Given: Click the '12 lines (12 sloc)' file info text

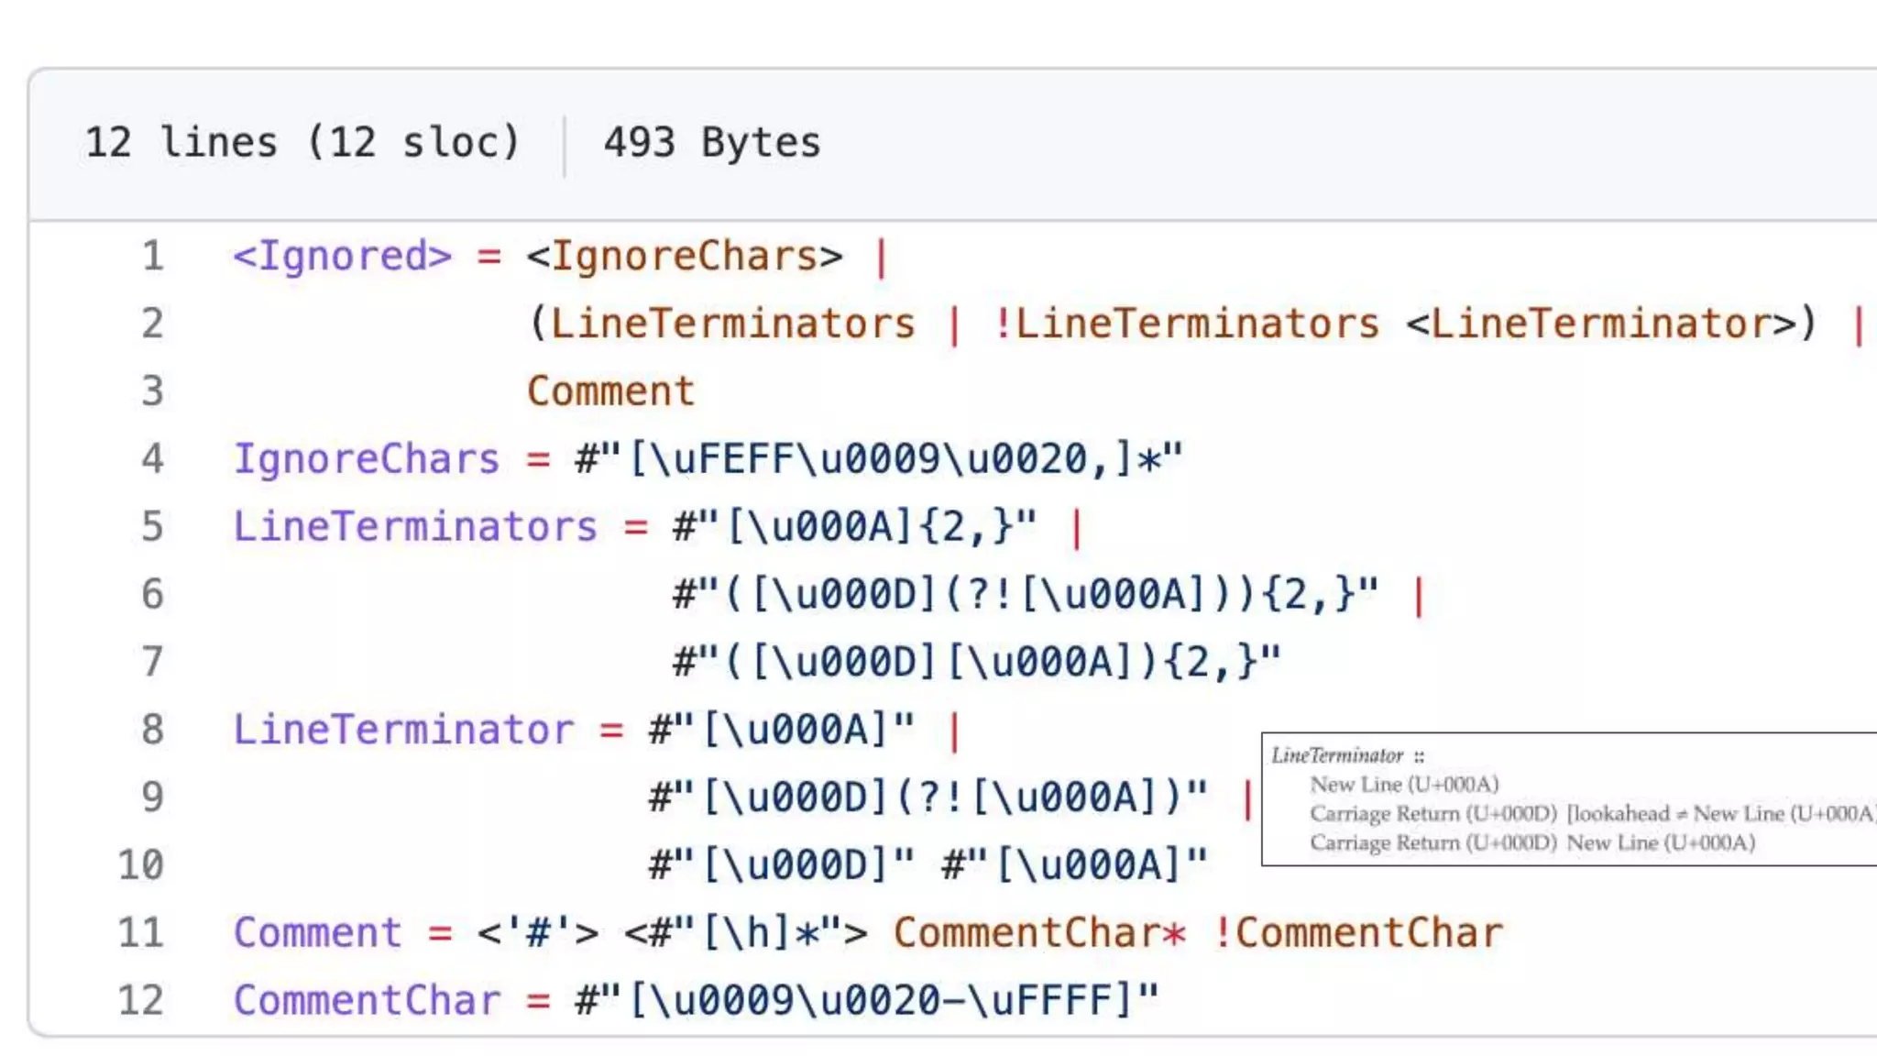Looking at the screenshot, I should (302, 142).
